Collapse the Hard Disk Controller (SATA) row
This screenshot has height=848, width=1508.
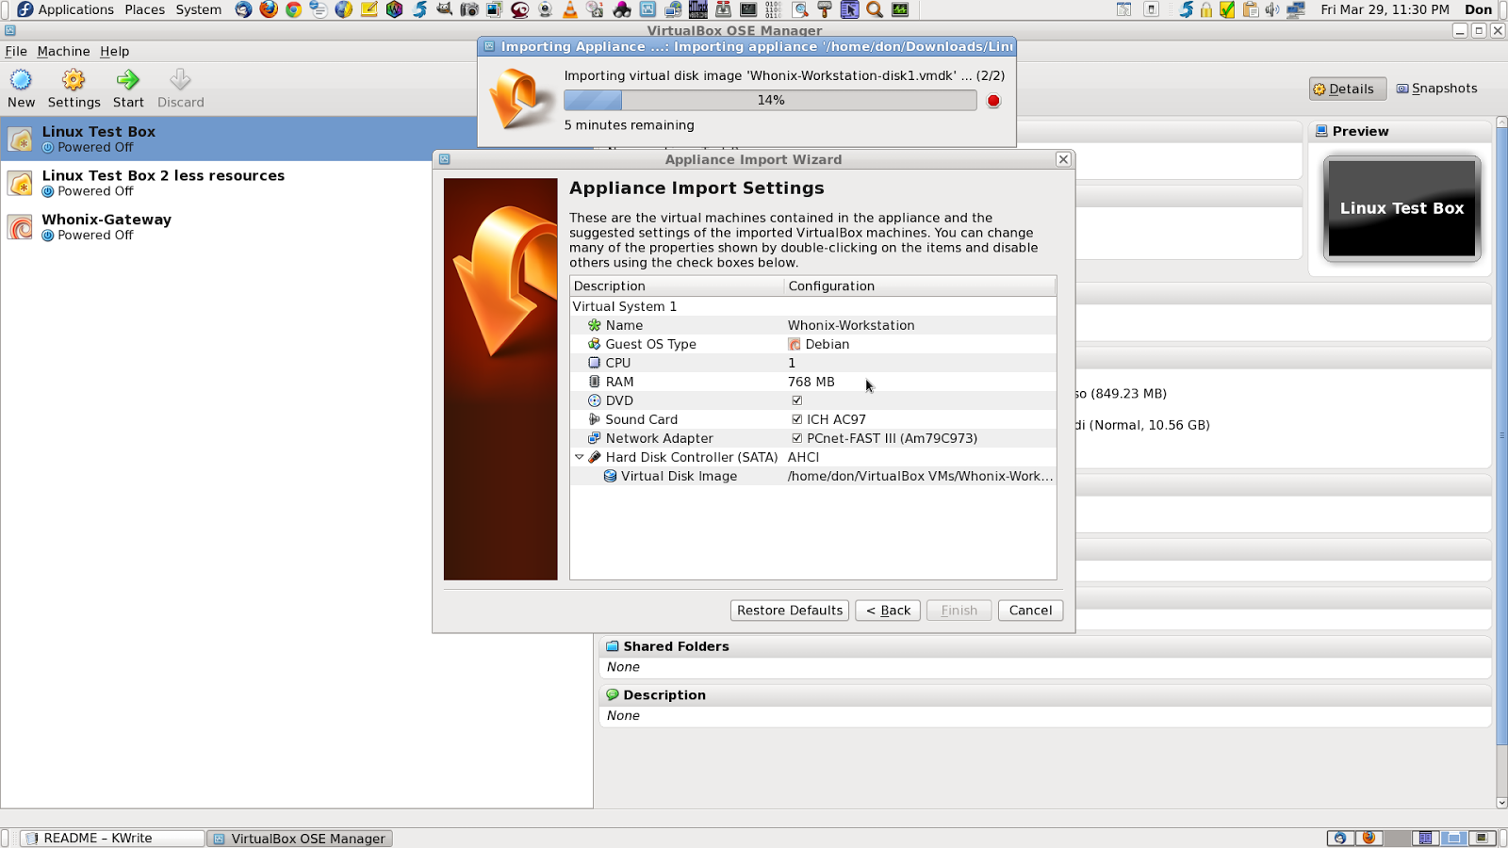tap(579, 457)
